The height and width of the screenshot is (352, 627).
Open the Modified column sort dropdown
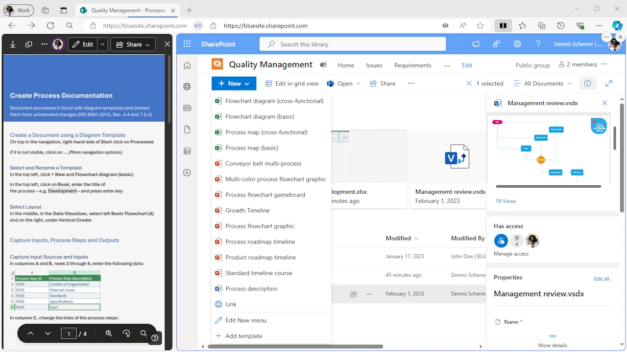pyautogui.click(x=402, y=238)
